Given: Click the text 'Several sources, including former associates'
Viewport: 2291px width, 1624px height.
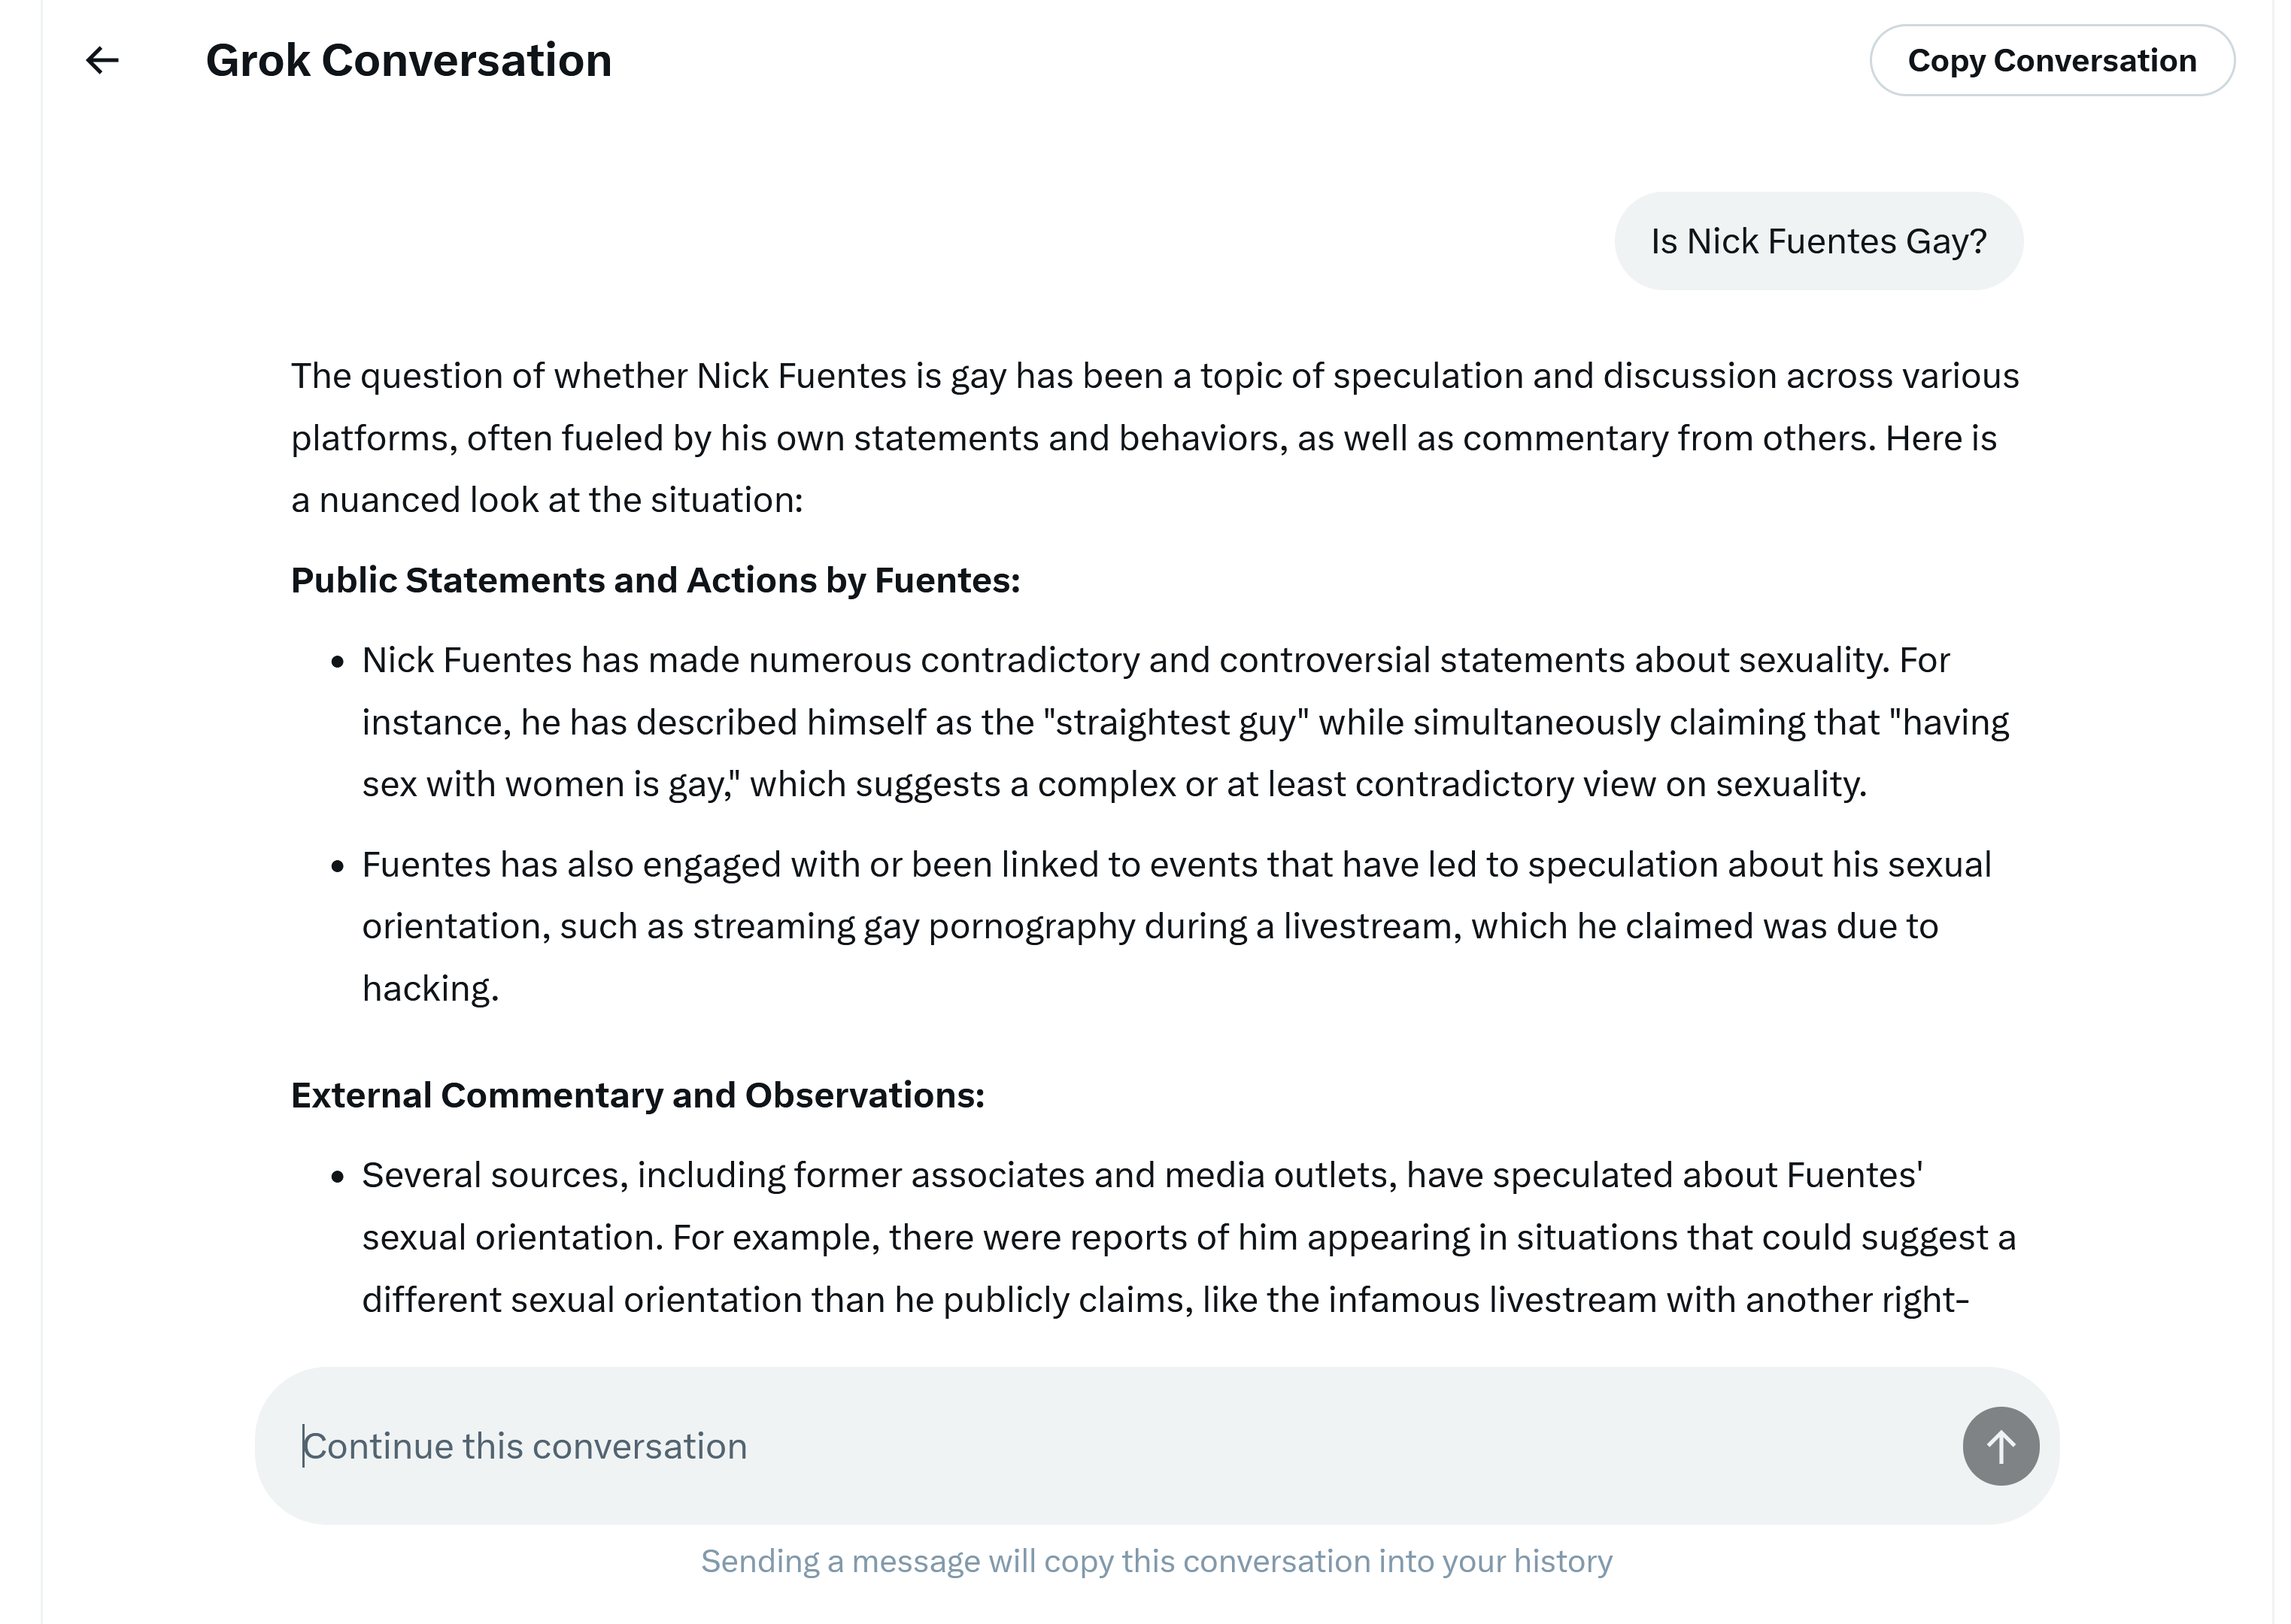Looking at the screenshot, I should coord(724,1175).
